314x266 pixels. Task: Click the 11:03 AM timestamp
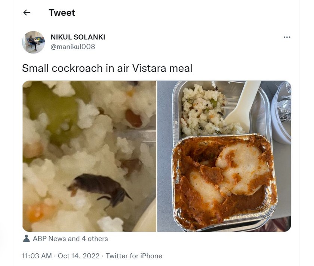coord(37,256)
